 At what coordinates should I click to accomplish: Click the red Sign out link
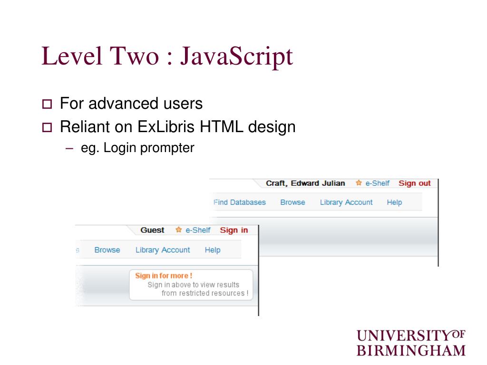tap(415, 183)
